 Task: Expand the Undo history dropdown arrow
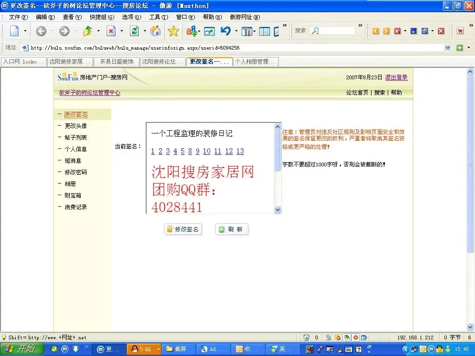236,31
